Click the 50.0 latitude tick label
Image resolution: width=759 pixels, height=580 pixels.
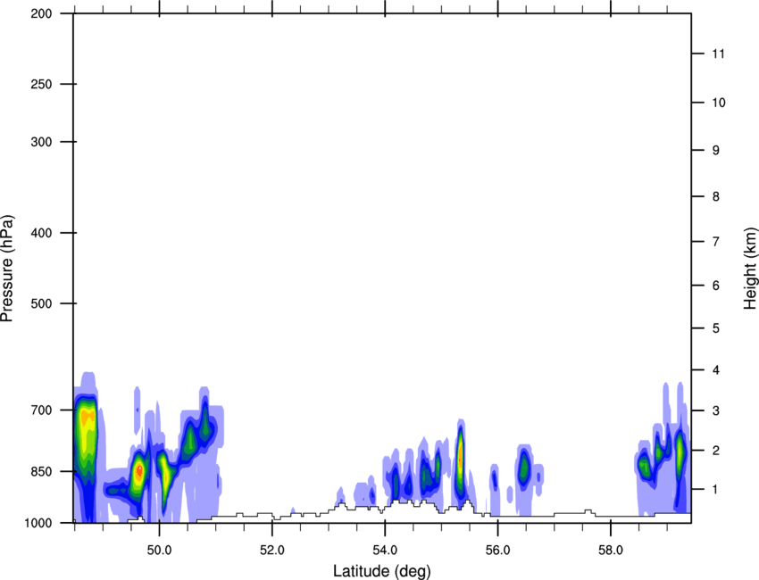point(159,551)
